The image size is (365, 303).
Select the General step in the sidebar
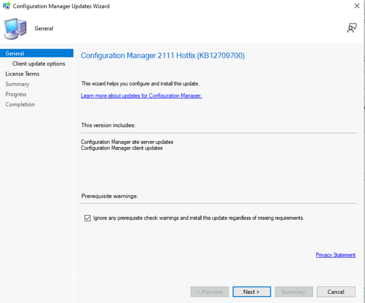click(x=37, y=53)
